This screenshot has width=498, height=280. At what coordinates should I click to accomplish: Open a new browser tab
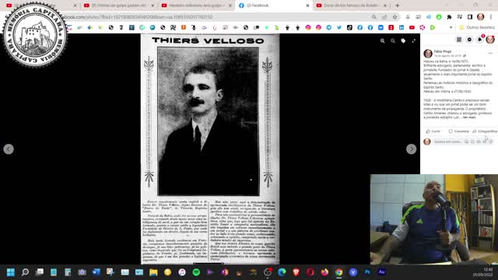(x=398, y=5)
